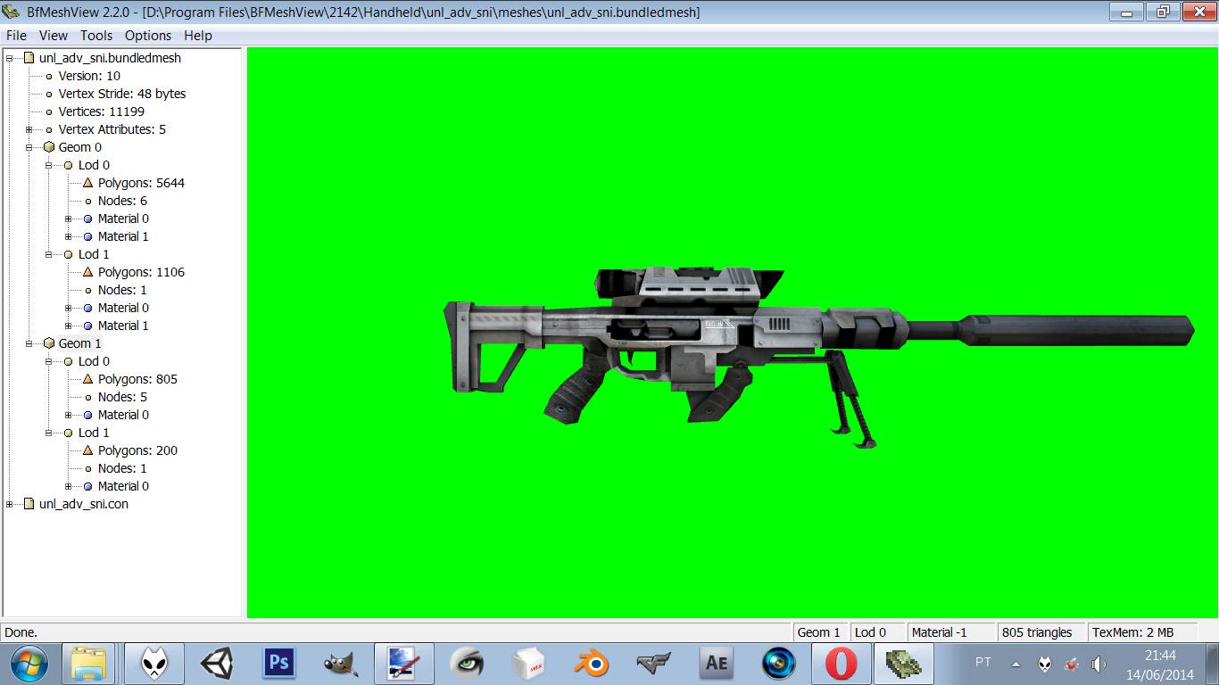1219x685 pixels.
Task: Open the paint program taskbar icon
Action: 403,664
